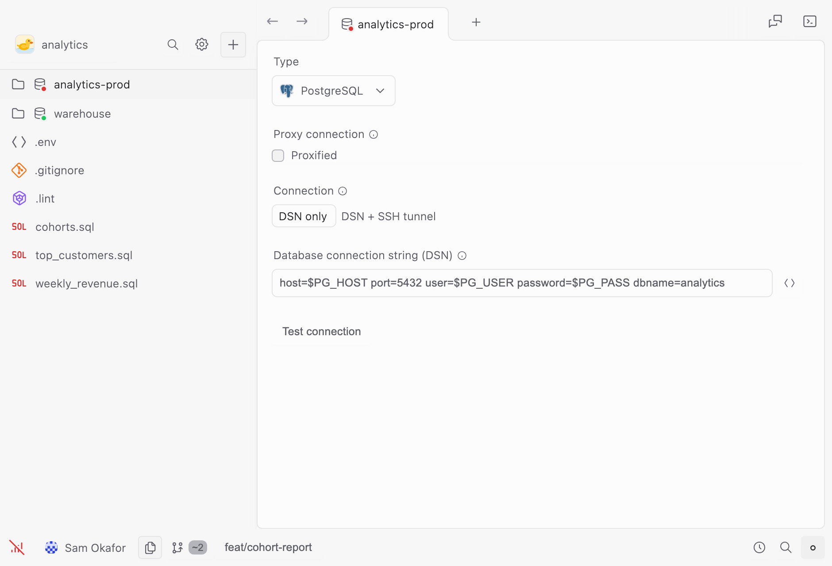Enable the Proxified checkbox
The image size is (832, 566).
point(278,156)
